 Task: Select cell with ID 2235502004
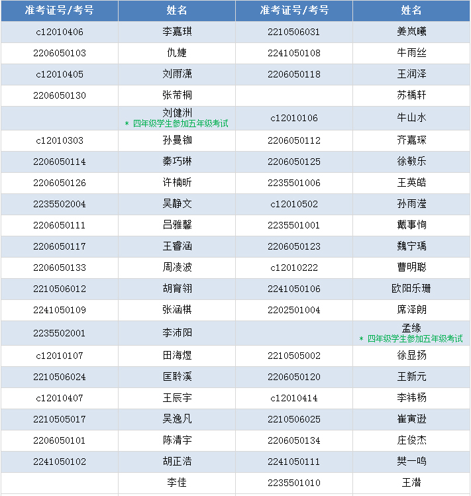(x=60, y=204)
